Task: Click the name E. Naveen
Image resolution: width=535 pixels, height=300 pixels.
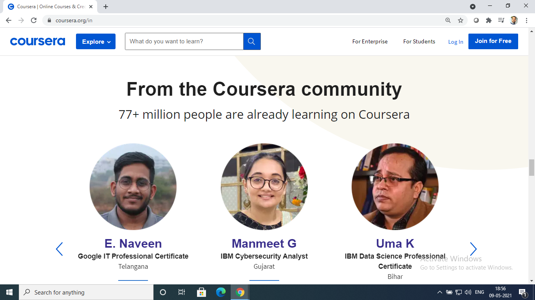Action: (x=133, y=243)
